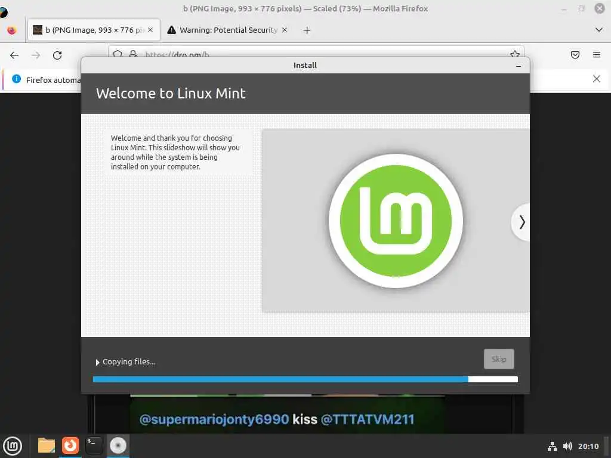Click the shield tracking protection icon

click(x=118, y=54)
